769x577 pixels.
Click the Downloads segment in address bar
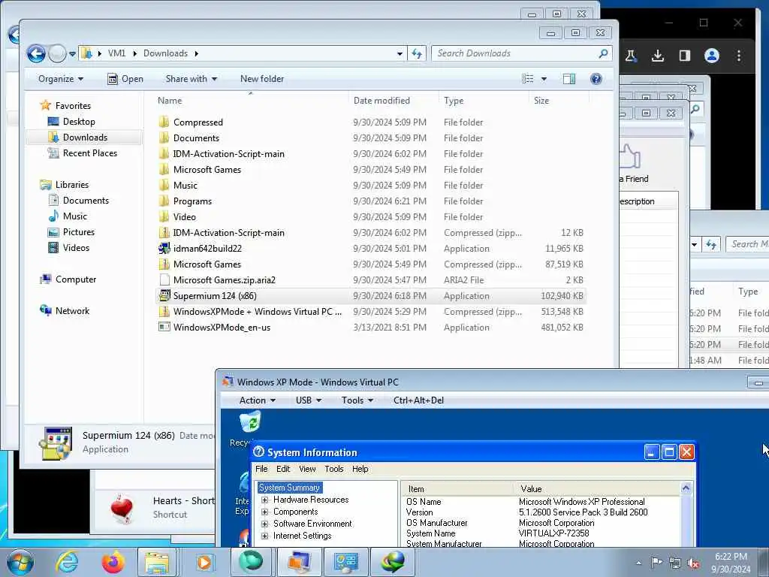tap(165, 53)
